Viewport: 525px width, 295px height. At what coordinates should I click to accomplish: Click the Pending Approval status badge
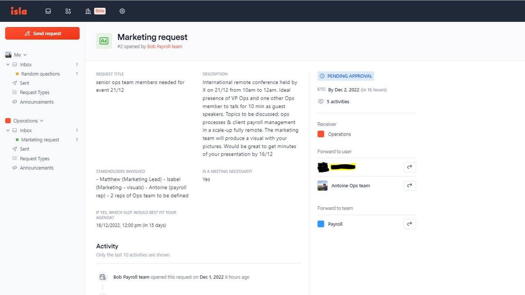(x=346, y=76)
